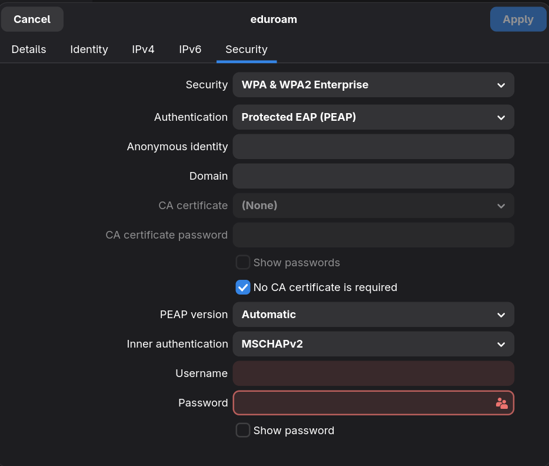
Task: Toggle the Show passwords checkbox
Action: 243,262
